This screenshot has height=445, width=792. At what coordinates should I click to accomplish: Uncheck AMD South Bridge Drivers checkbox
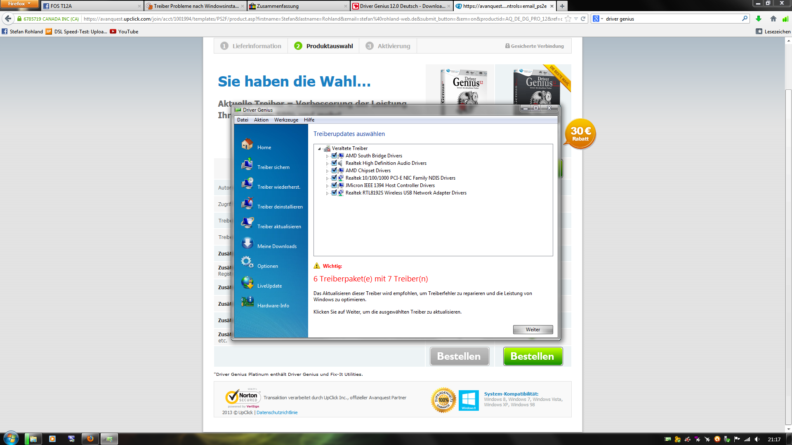[x=334, y=156]
